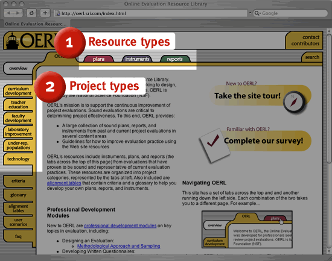Click the vertical scrollbar thumb
332x261 pixels.
[x=329, y=98]
